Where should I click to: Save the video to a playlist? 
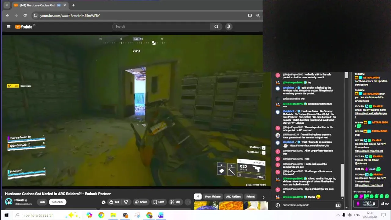(159, 202)
